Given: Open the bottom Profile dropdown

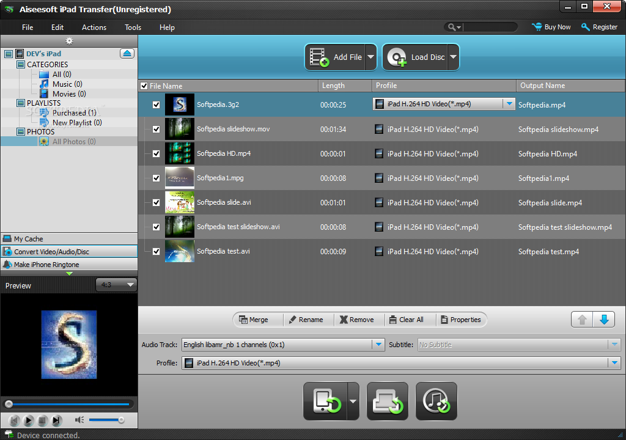Looking at the screenshot, I should tap(614, 363).
